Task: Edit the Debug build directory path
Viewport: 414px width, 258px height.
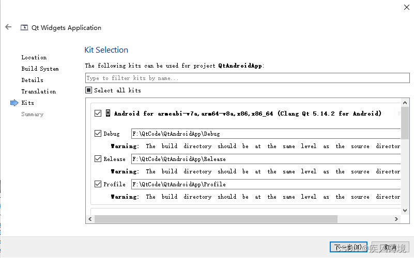Action: click(x=266, y=134)
